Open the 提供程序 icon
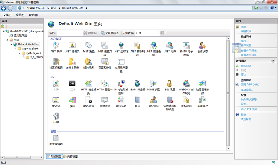278x165 pixels. click(89, 62)
